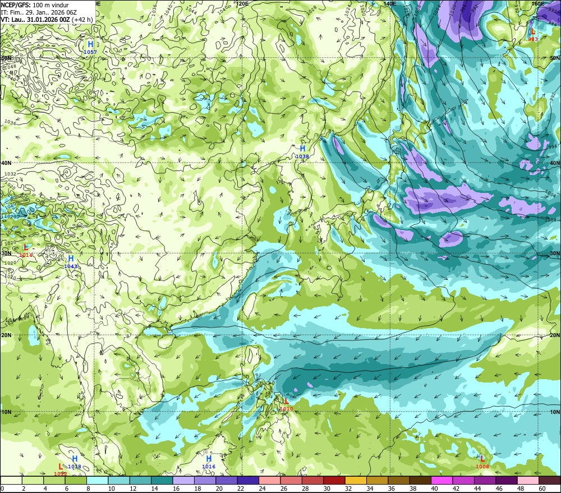561x493 pixels.
Task: Pick the 16–18 lavender legend swatch
Action: tap(183, 481)
